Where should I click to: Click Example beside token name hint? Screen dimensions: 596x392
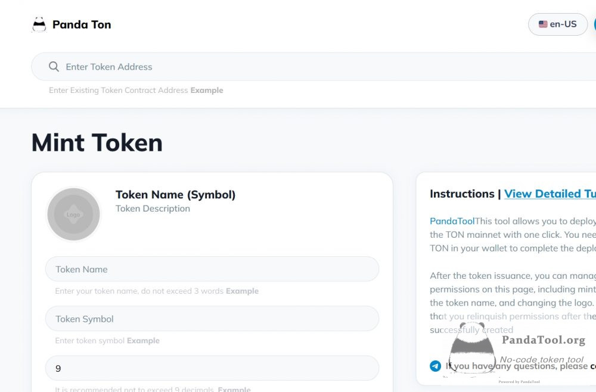tap(242, 291)
